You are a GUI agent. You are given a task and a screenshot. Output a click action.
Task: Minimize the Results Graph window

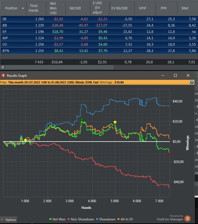pyautogui.click(x=163, y=76)
